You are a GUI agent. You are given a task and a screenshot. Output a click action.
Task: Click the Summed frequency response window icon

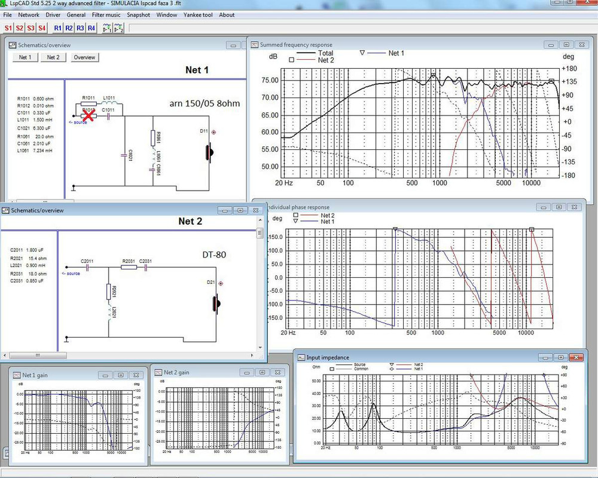click(254, 45)
